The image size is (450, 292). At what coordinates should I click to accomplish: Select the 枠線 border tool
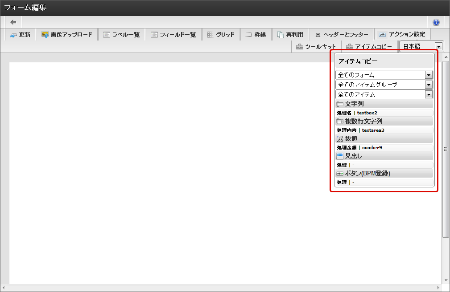point(256,35)
